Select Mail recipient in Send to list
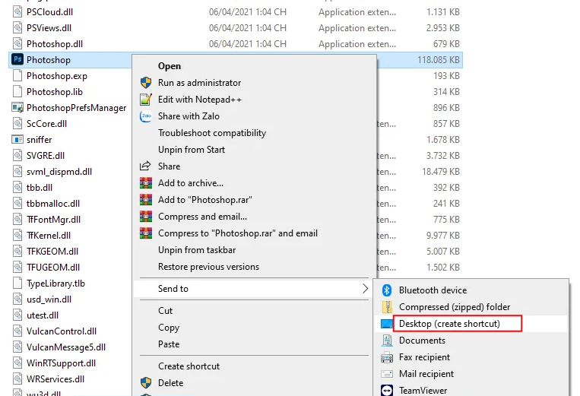Viewport: 580px width, 396px height. [x=426, y=374]
